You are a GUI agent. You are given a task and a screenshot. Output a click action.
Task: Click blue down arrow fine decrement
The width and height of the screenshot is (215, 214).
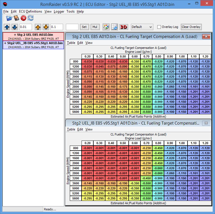click(15, 27)
